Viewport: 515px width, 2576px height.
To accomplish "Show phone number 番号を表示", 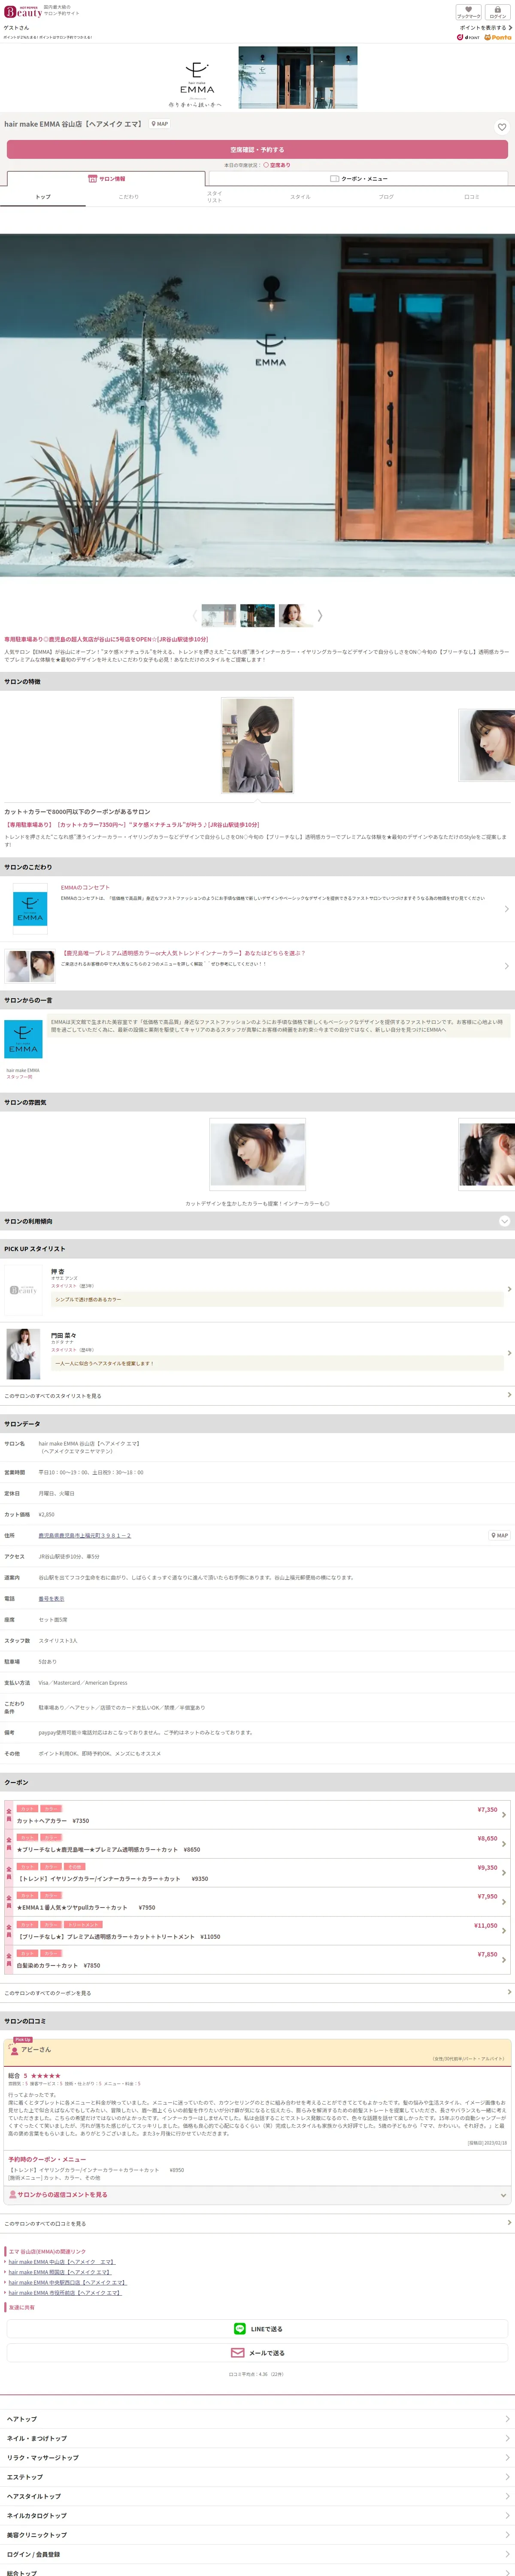I will (x=51, y=1598).
